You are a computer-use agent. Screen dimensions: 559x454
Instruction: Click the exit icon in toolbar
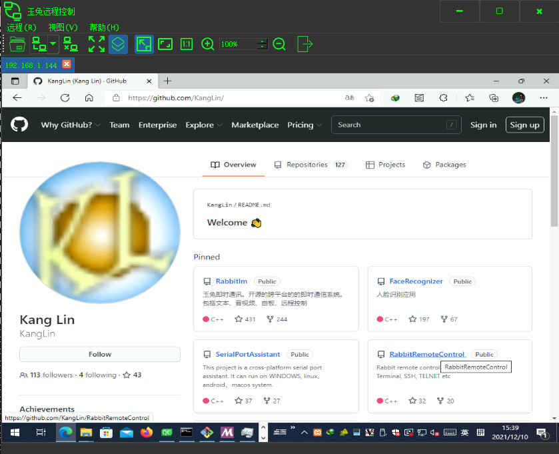pyautogui.click(x=304, y=44)
